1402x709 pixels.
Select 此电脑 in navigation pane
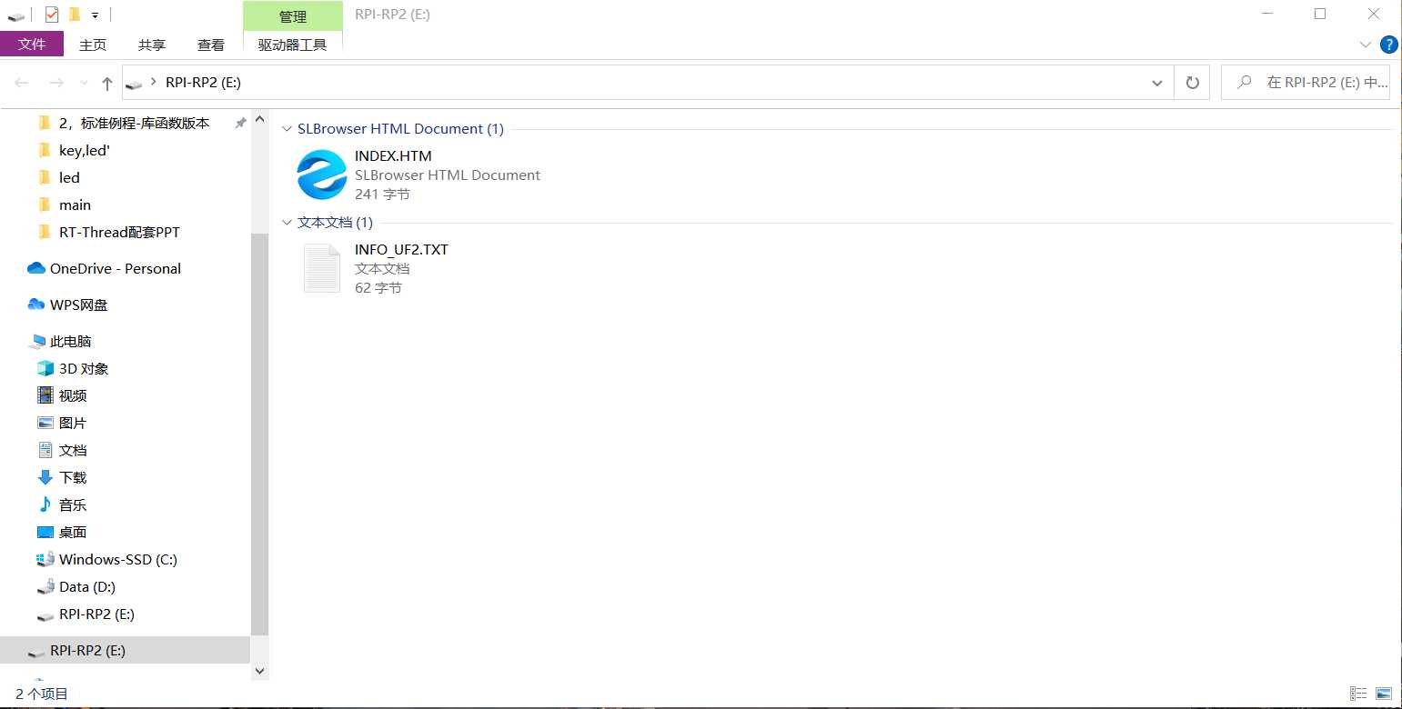(71, 341)
